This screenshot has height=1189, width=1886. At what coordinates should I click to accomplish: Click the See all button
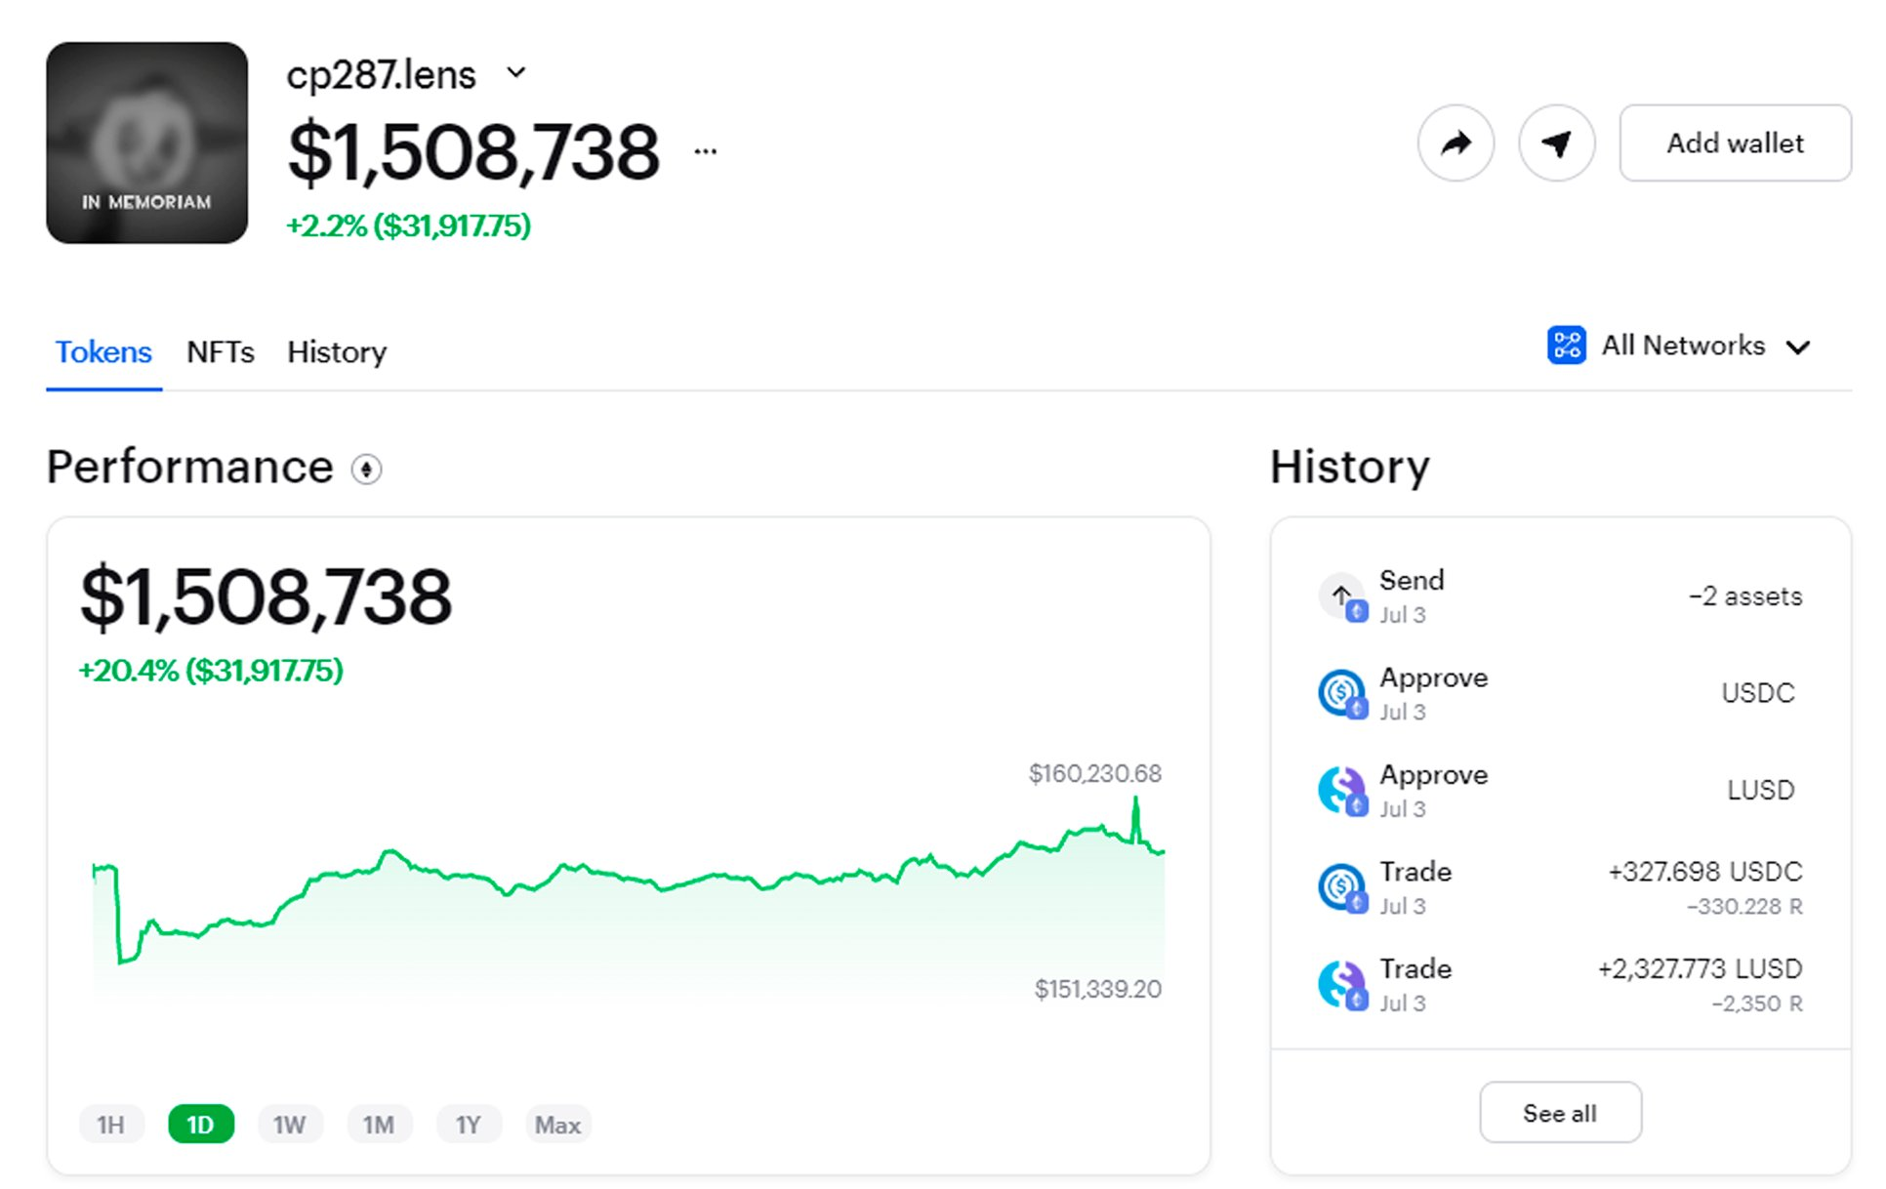[x=1559, y=1113]
